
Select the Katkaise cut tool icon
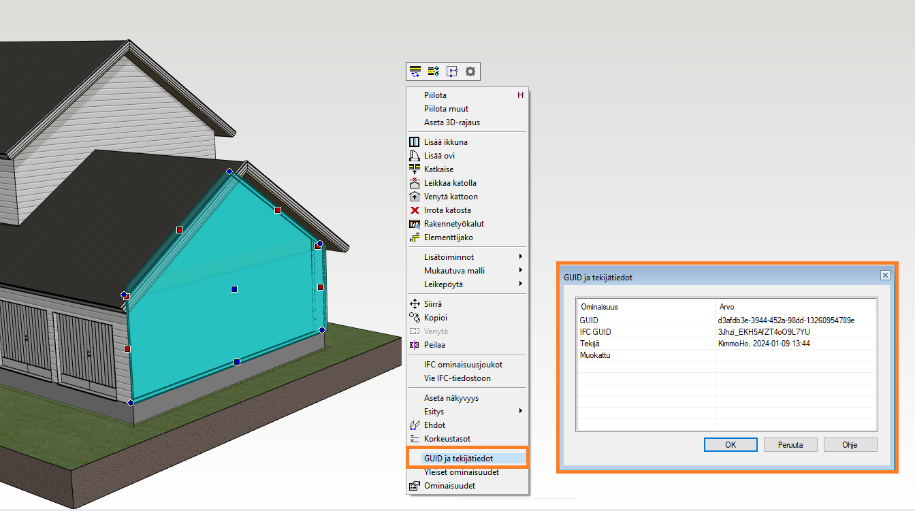tap(414, 169)
